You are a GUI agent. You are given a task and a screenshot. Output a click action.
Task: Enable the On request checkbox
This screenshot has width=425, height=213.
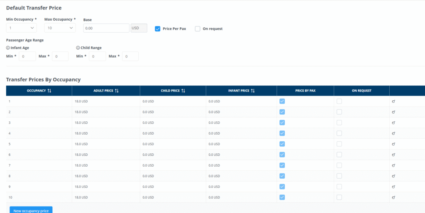pyautogui.click(x=198, y=29)
